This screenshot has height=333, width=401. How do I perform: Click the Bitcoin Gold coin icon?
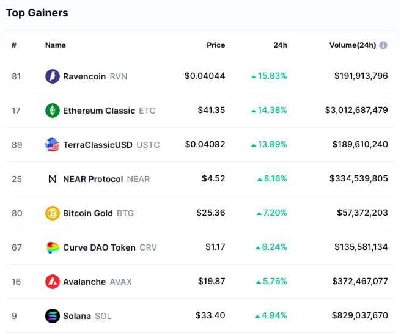53,213
